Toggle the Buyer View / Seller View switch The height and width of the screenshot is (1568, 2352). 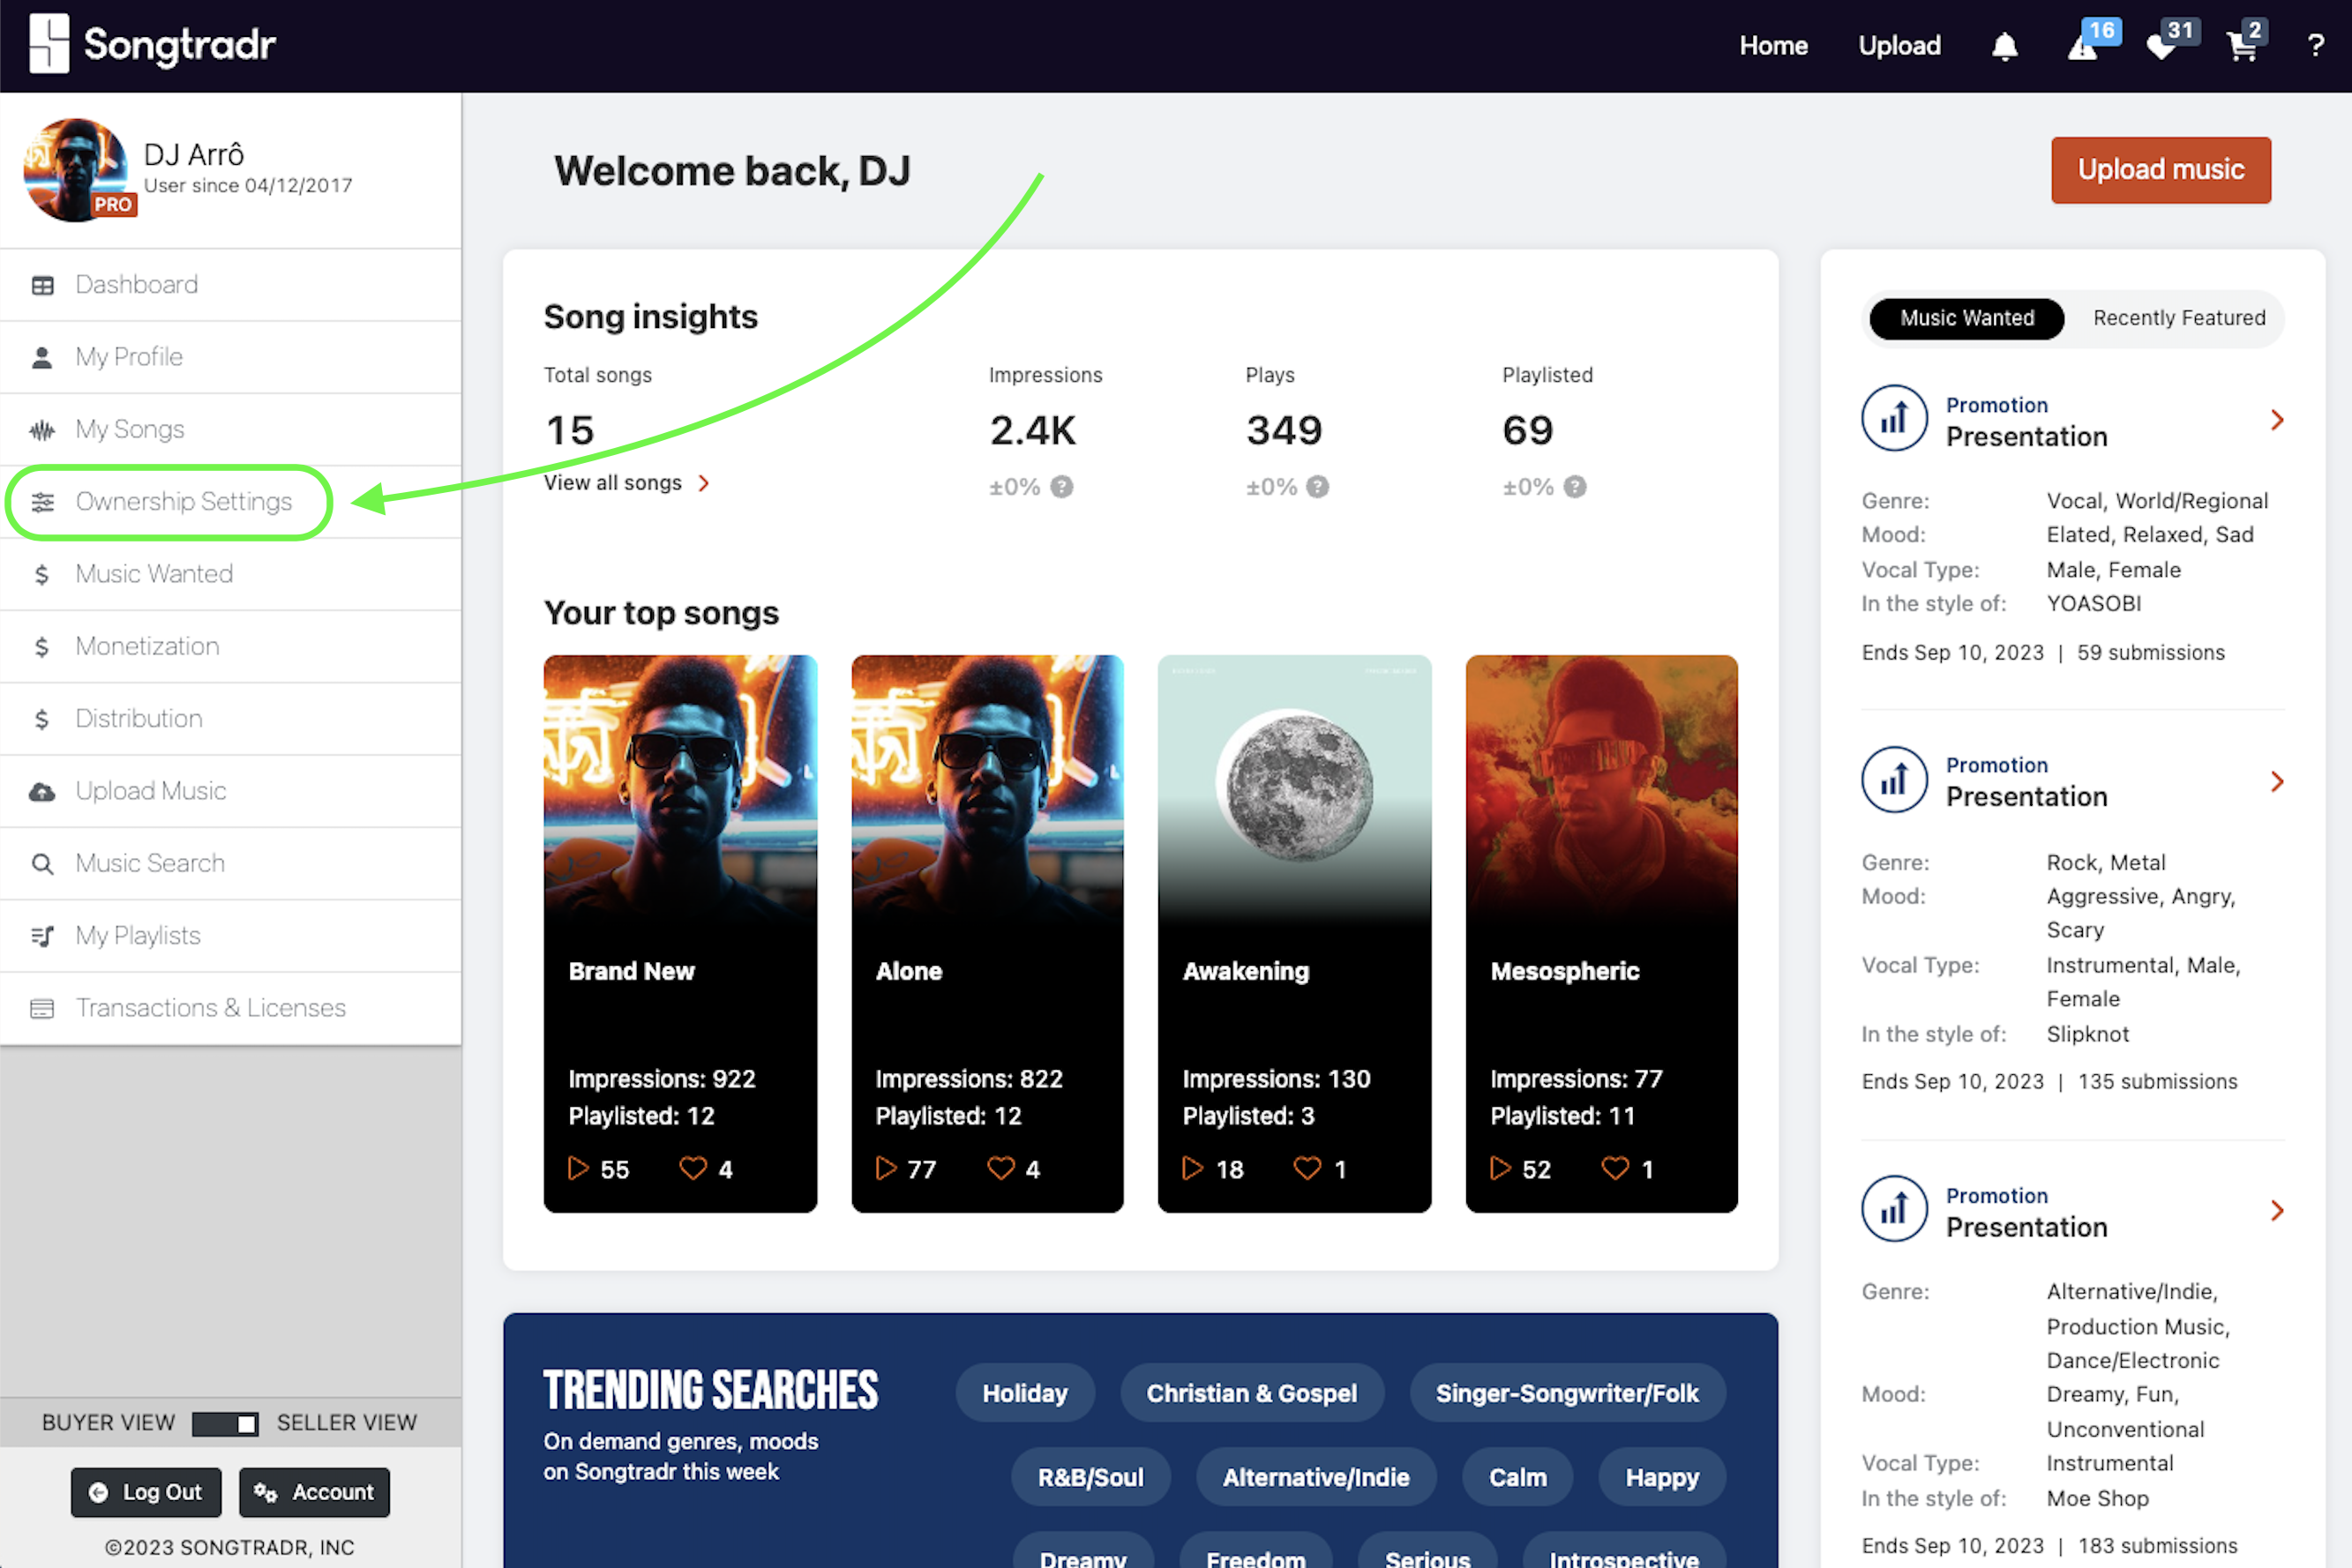225,1423
